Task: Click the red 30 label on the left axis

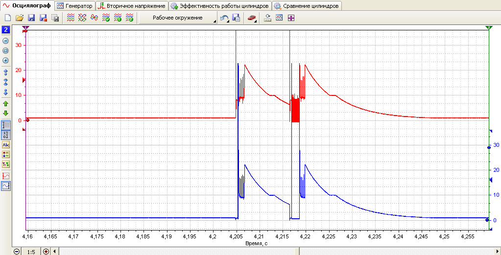Action: [19, 46]
